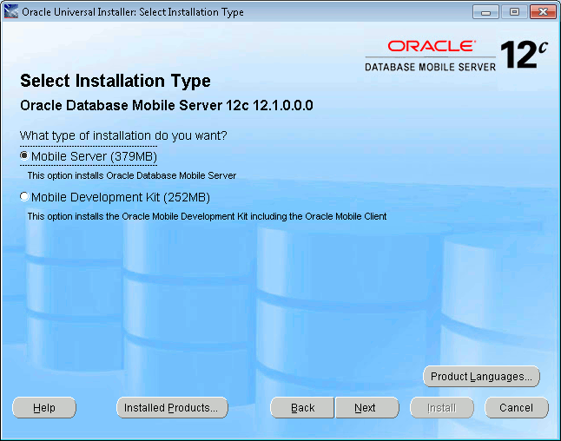Maximize the installer window

point(514,12)
